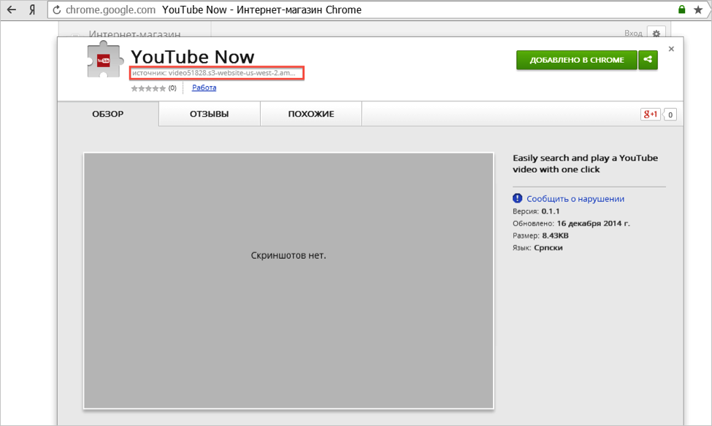Open the Работа category link
The width and height of the screenshot is (712, 426).
(204, 88)
